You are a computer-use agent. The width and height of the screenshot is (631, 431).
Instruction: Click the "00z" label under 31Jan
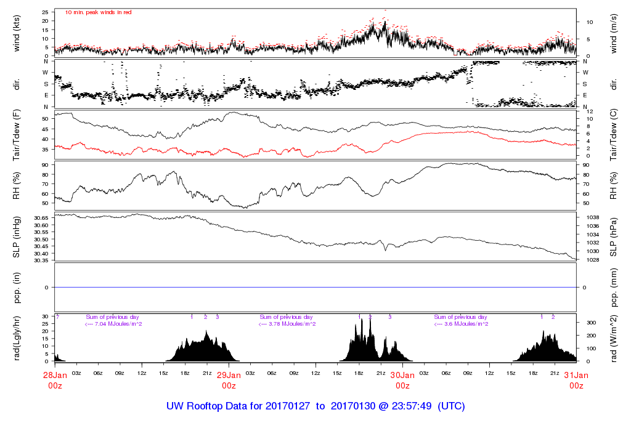click(x=576, y=386)
